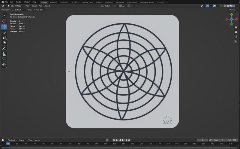
Task: Toggle the auto keying record button
Action: (x=107, y=140)
